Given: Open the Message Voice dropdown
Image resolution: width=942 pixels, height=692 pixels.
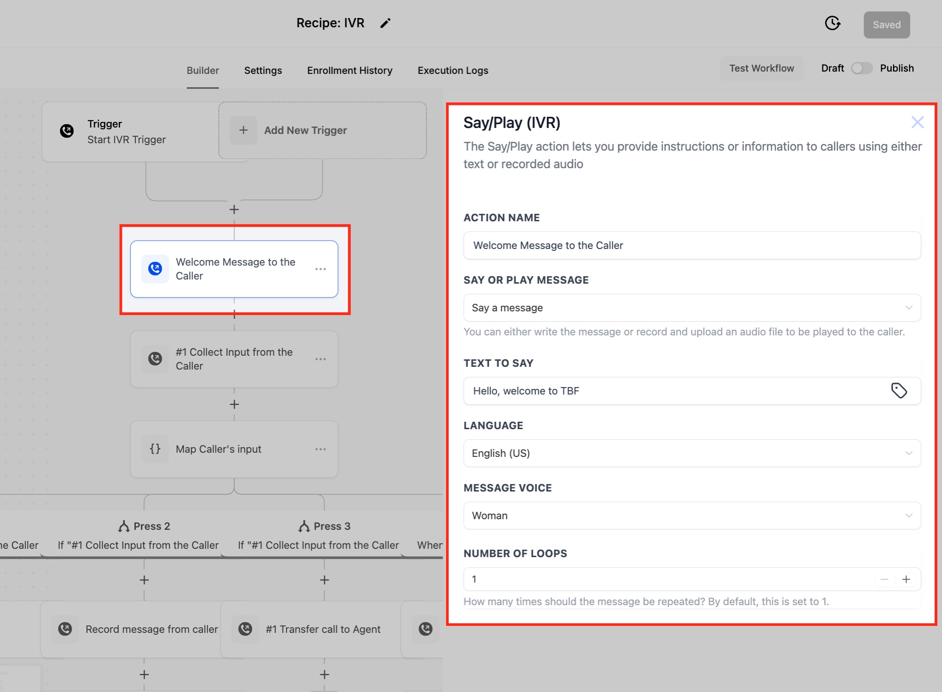Looking at the screenshot, I should [692, 516].
